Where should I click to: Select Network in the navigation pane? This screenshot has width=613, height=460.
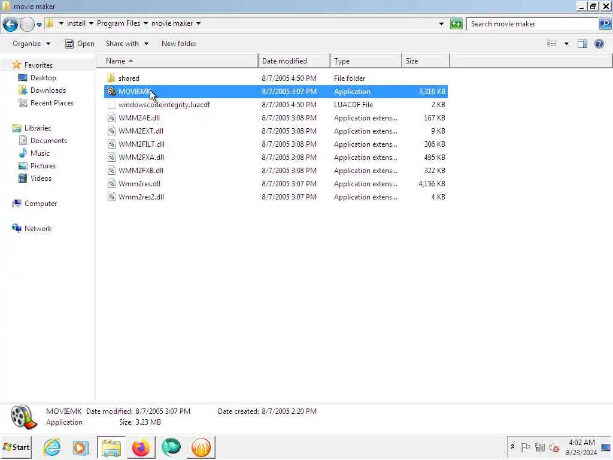click(x=38, y=228)
